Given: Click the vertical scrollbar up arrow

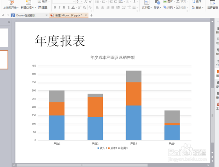Looking at the screenshot, I should click(x=212, y=21).
